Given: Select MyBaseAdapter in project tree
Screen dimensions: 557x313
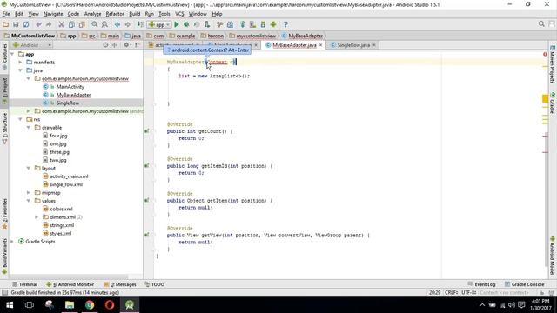Looking at the screenshot, I should 73,95.
